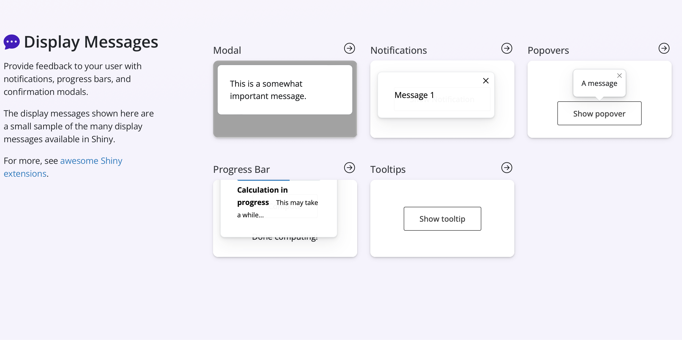
Task: Open the Modal arrow icon
Action: (349, 49)
